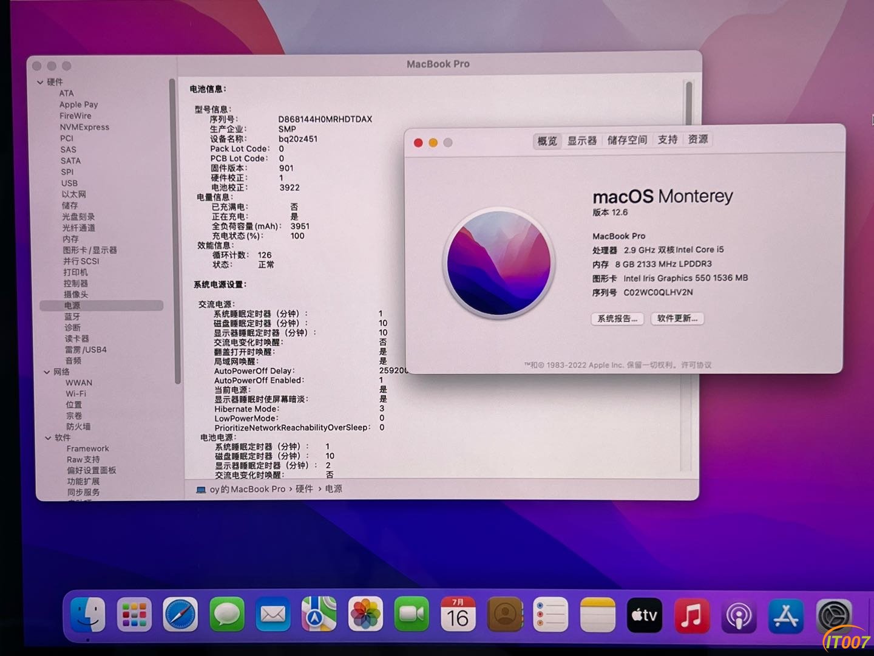This screenshot has height=656, width=874.
Task: Open Launchpad in the dock
Action: pyautogui.click(x=134, y=614)
